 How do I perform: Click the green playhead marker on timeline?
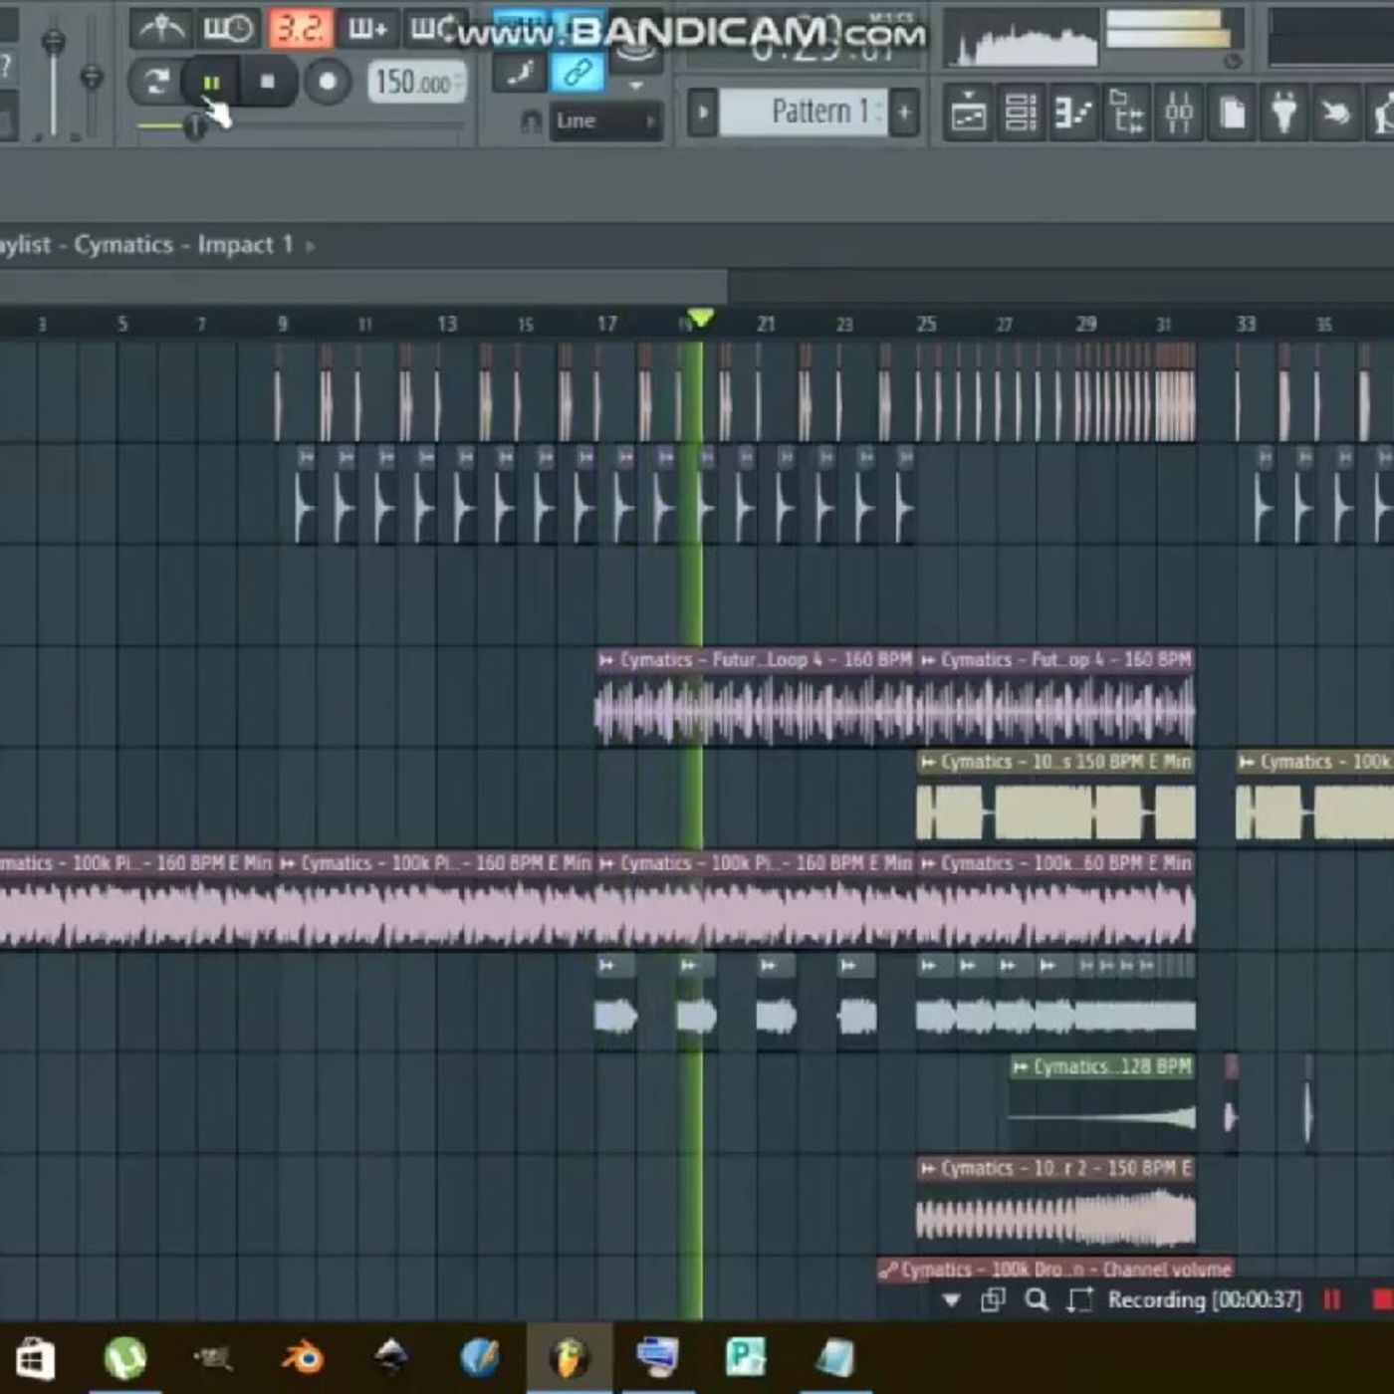[700, 319]
